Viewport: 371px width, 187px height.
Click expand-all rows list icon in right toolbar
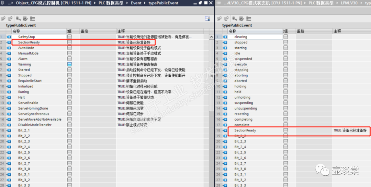click(x=249, y=18)
